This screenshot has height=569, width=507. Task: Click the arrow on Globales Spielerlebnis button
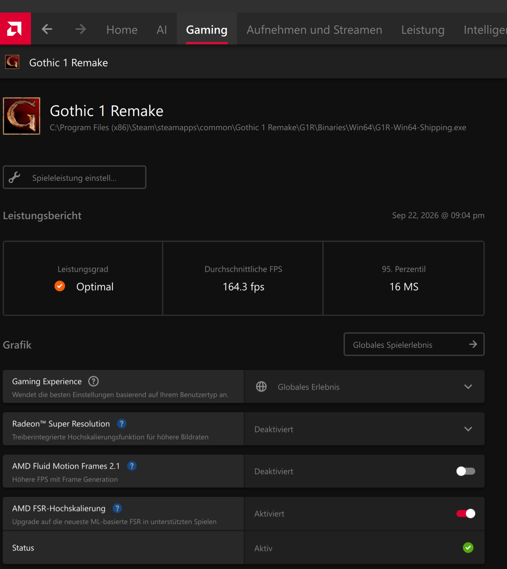(x=473, y=344)
